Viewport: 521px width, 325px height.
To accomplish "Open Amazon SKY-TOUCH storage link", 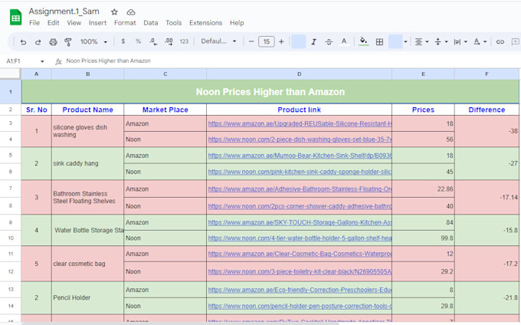I will [300, 222].
